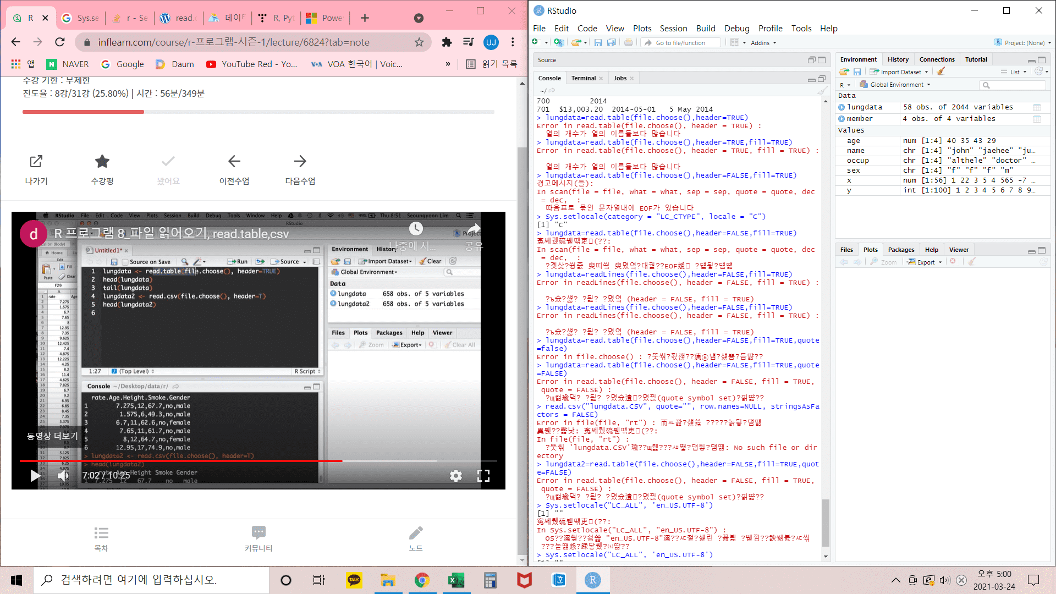This screenshot has height=594, width=1056.
Task: Save workspace icon in Environment pane
Action: click(x=857, y=71)
